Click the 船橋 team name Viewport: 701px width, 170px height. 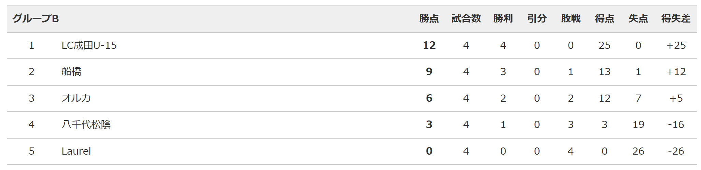71,72
